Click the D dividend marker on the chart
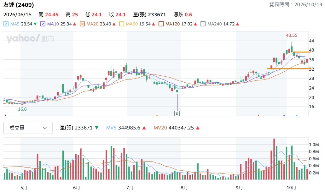The height and width of the screenshot is (192, 325). point(177,113)
